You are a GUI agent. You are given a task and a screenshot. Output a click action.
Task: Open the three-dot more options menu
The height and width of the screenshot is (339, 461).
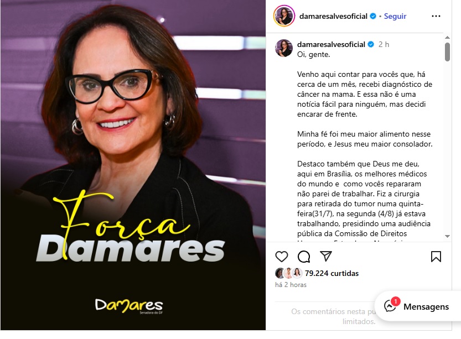tap(436, 16)
